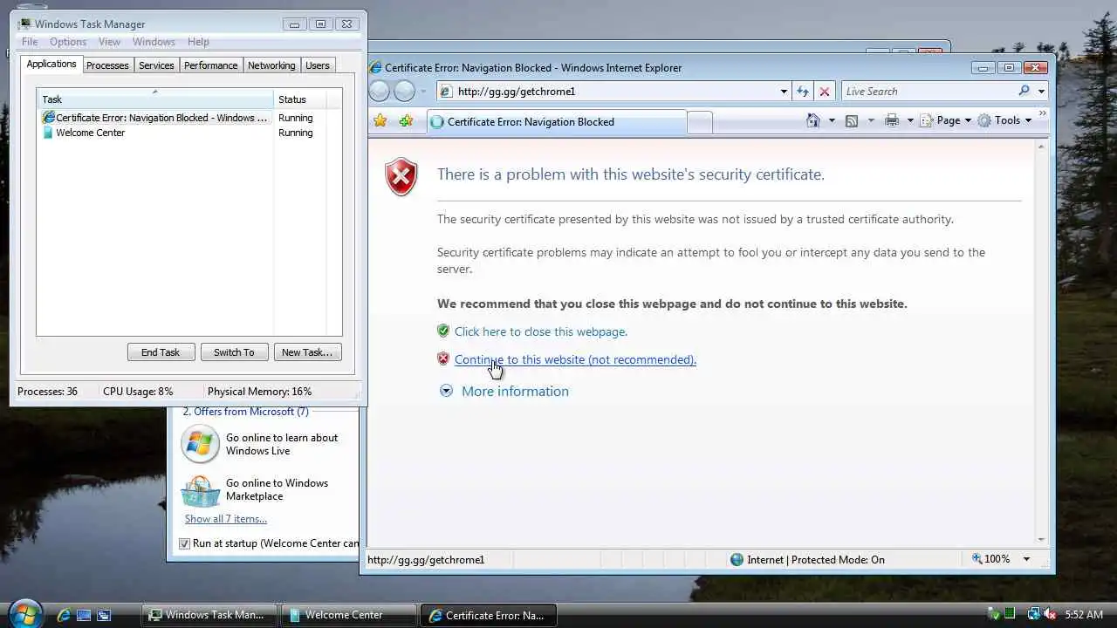1117x628 pixels.
Task: Click the Home icon in IE toolbar
Action: [x=813, y=120]
